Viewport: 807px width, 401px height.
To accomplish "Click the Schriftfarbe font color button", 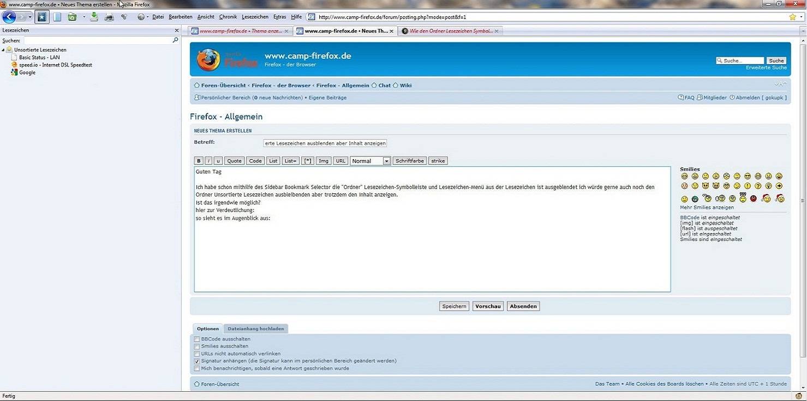I will [410, 161].
